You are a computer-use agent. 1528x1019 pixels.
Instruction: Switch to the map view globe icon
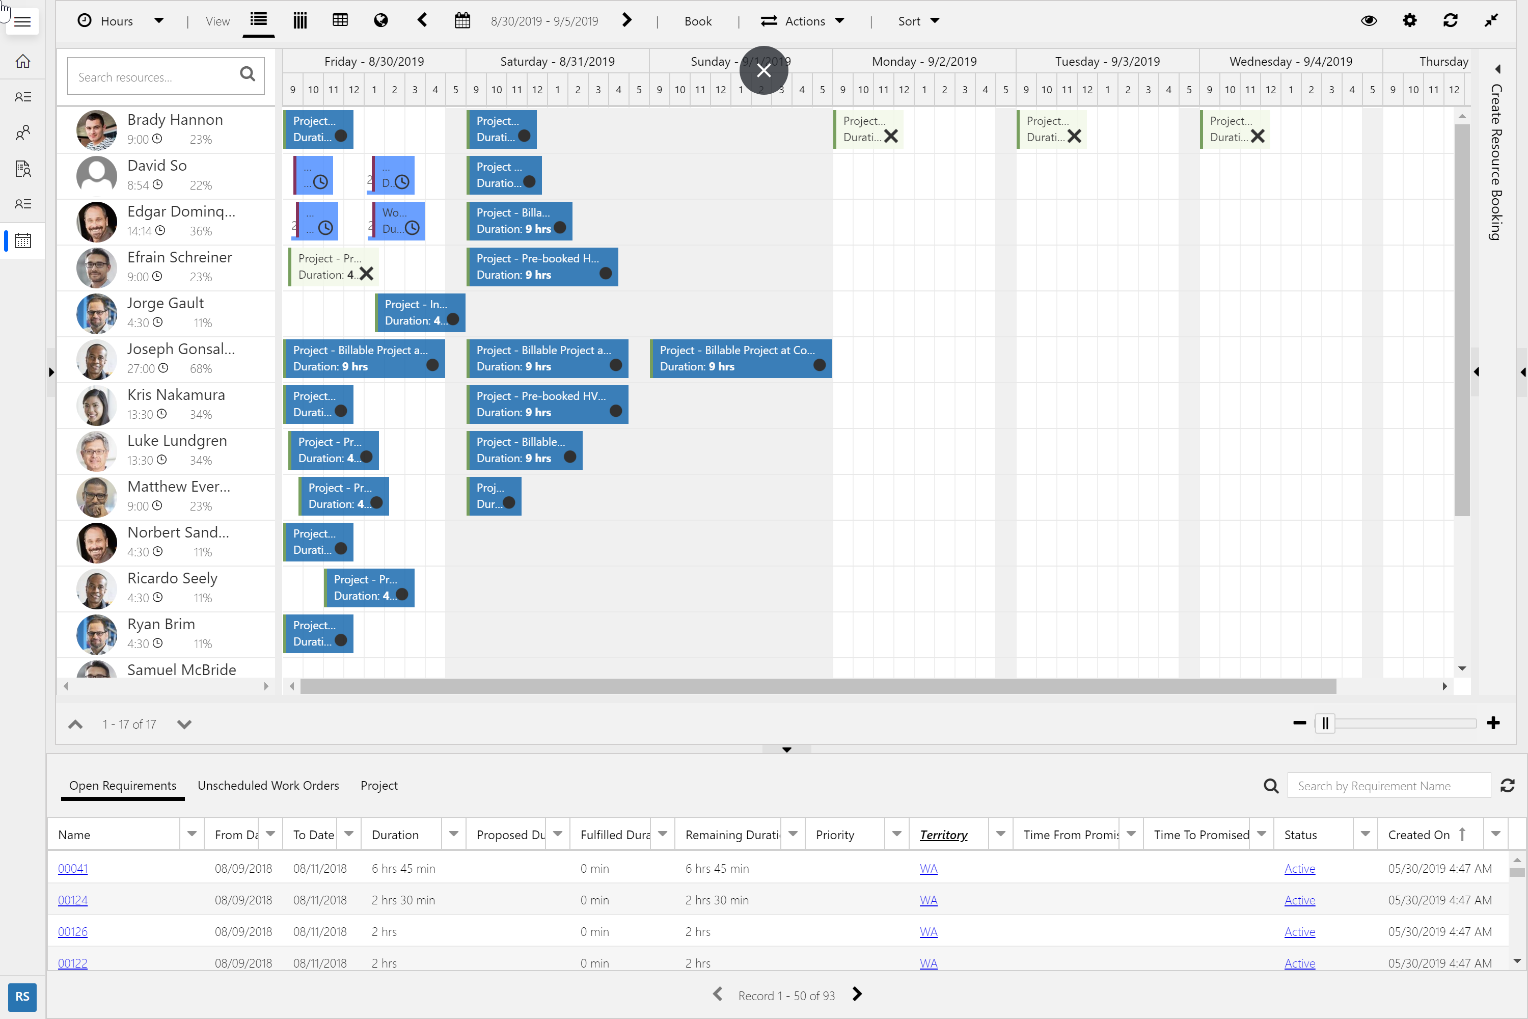380,21
